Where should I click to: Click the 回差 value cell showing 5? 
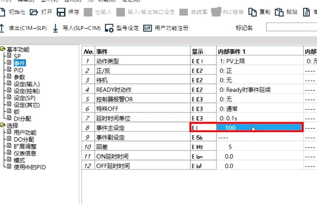(x=260, y=147)
